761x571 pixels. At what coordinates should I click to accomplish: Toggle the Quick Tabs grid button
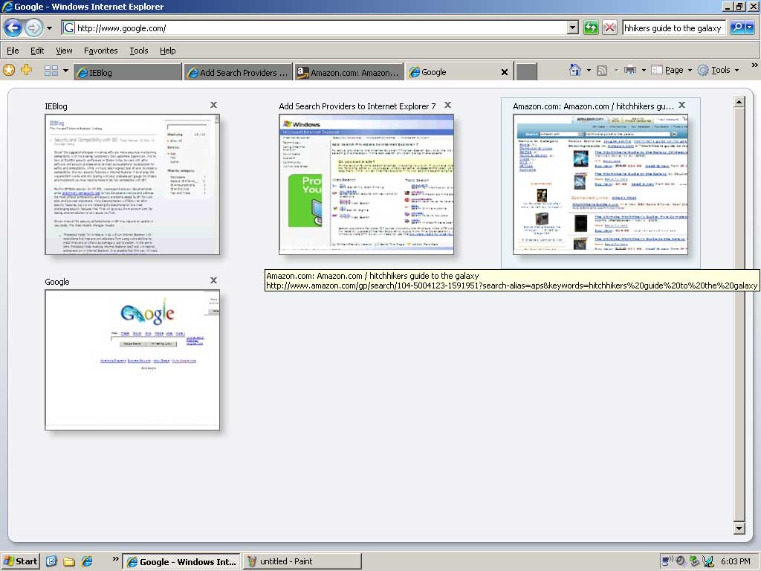pos(51,71)
